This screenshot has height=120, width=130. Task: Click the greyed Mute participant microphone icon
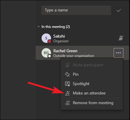(68, 65)
